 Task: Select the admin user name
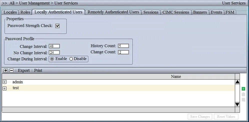coord(18,82)
